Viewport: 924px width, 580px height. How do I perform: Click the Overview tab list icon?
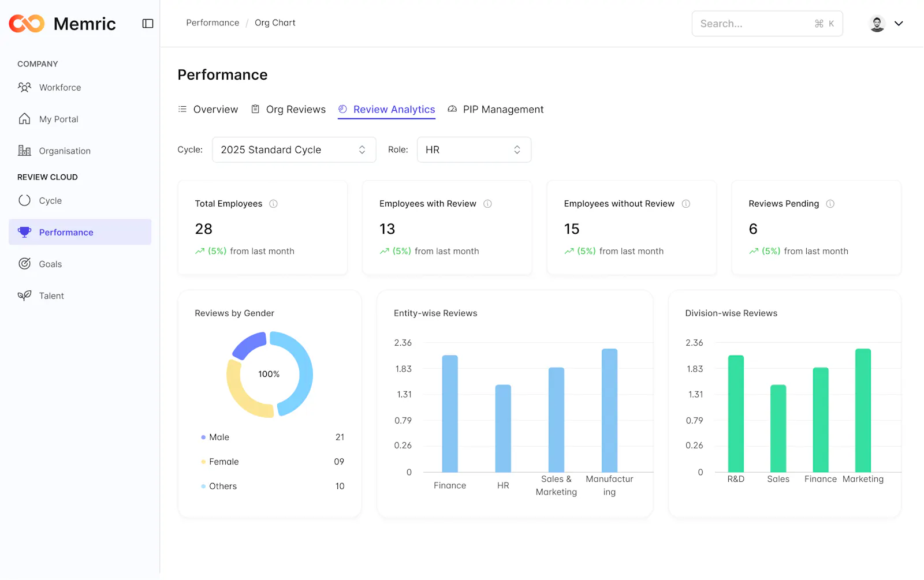click(x=182, y=109)
